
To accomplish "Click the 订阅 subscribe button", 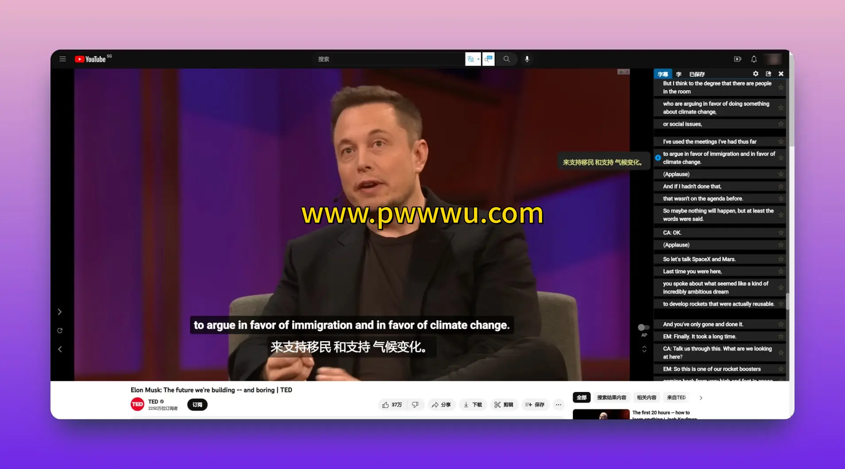I will tap(197, 405).
